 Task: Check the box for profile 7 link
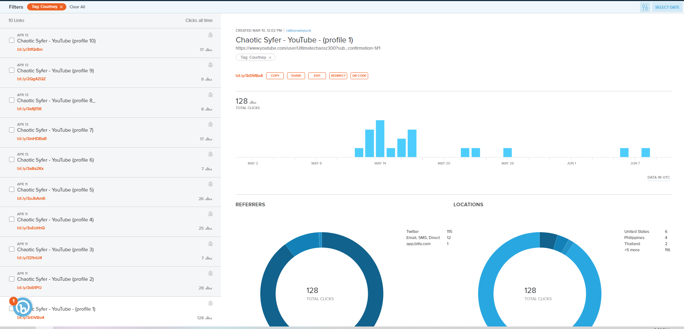[x=12, y=130]
